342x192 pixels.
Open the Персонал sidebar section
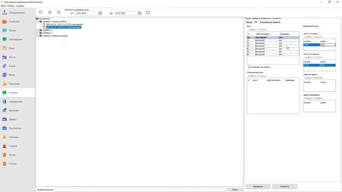point(18,84)
